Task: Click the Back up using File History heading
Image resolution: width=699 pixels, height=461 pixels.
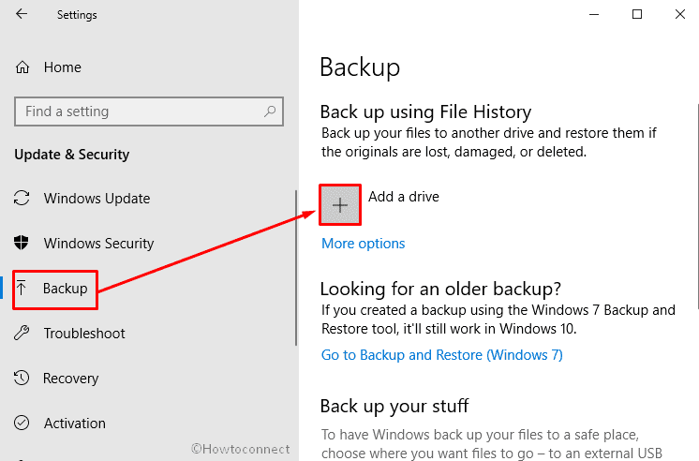Action: pyautogui.click(x=425, y=112)
